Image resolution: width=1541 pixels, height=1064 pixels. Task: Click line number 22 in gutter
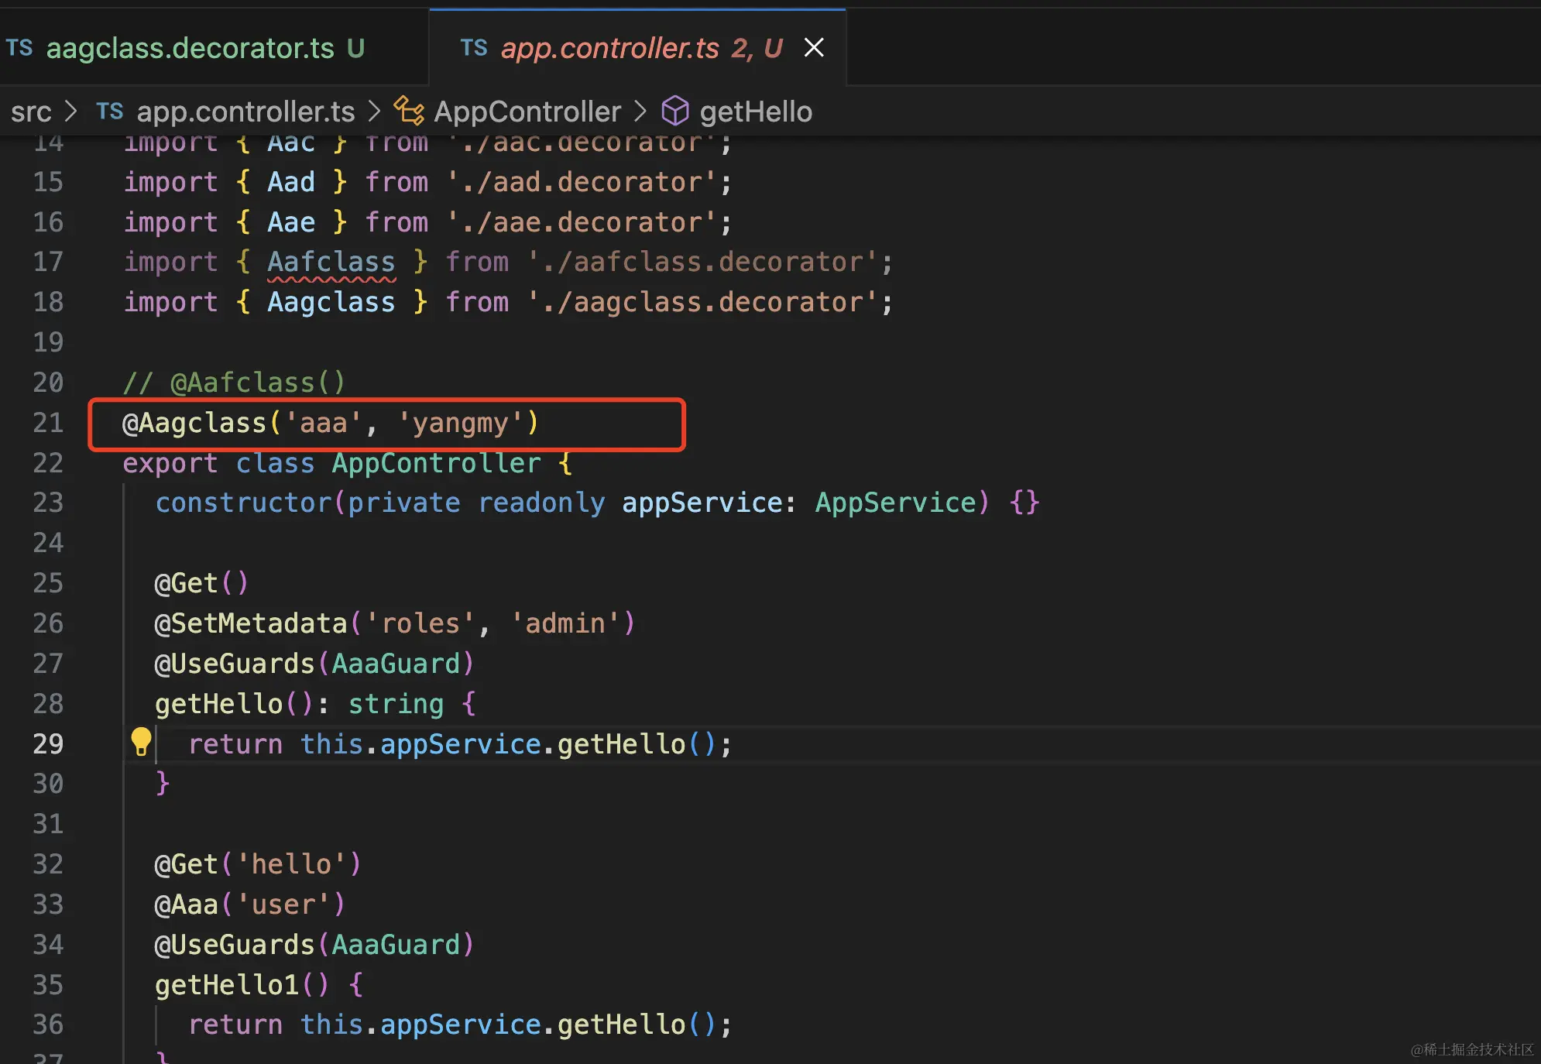tap(48, 463)
